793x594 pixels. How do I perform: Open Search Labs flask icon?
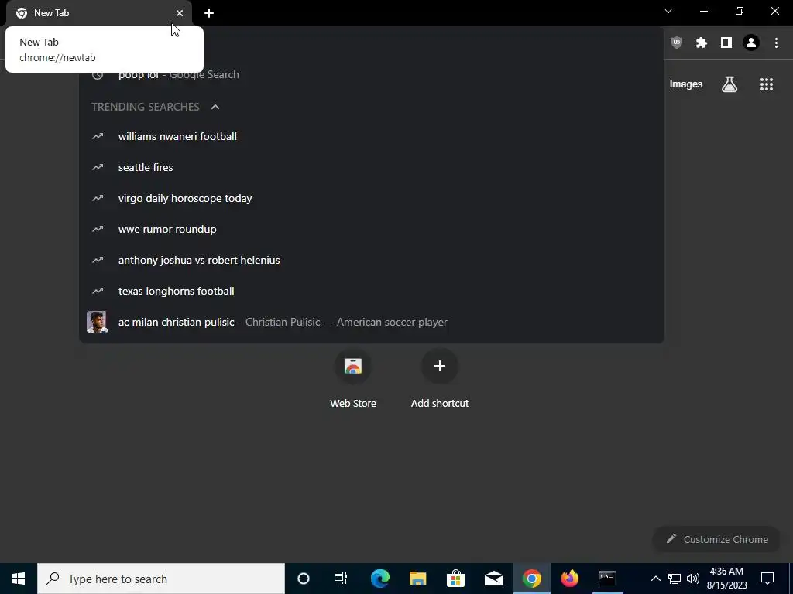coord(729,84)
